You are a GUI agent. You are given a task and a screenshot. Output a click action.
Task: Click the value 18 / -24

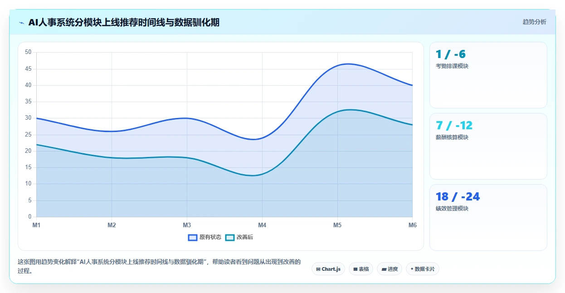458,197
